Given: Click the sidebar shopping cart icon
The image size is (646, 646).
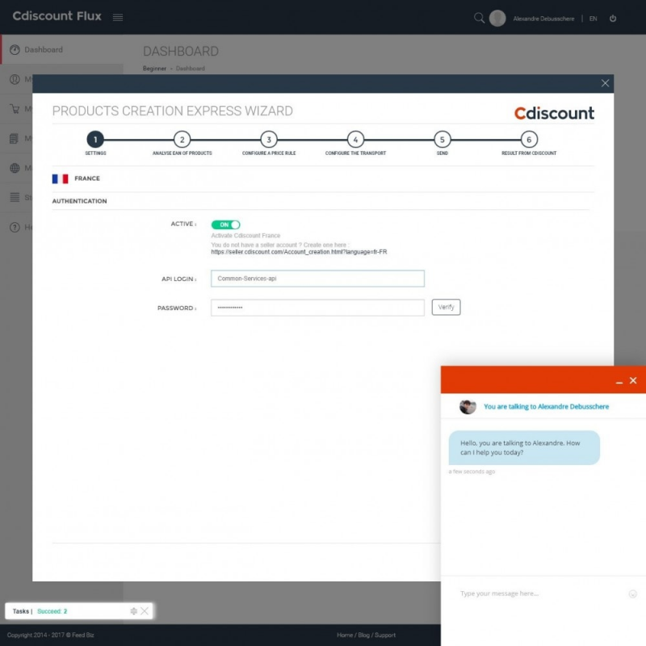Looking at the screenshot, I should click(x=15, y=109).
